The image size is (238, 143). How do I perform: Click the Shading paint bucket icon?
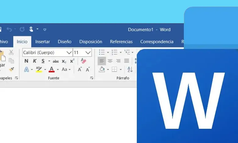102,69
